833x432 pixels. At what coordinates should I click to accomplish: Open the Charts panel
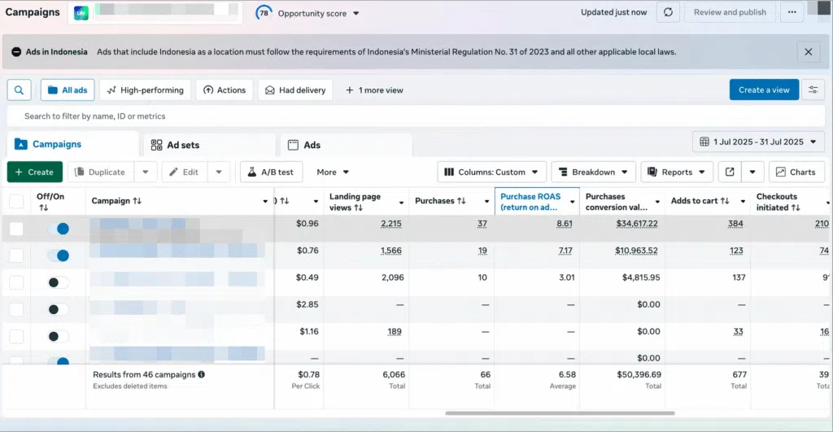tap(796, 172)
